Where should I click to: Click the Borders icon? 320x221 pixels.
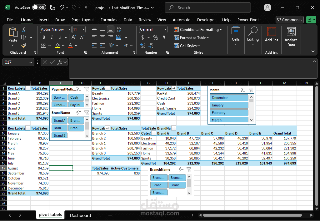point(43,46)
